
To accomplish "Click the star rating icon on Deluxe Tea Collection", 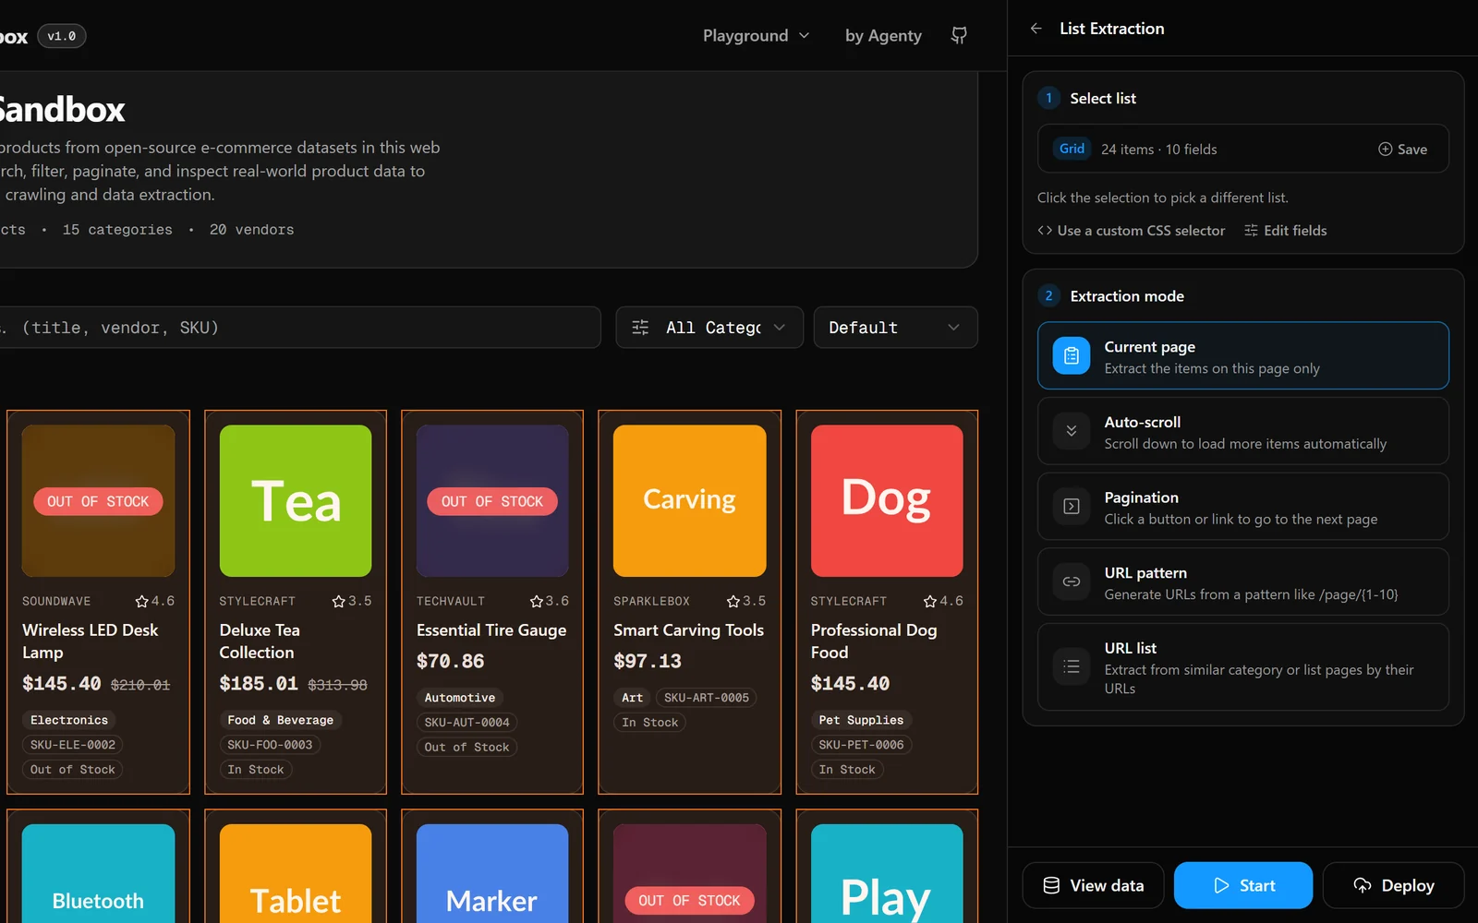I will (x=338, y=601).
